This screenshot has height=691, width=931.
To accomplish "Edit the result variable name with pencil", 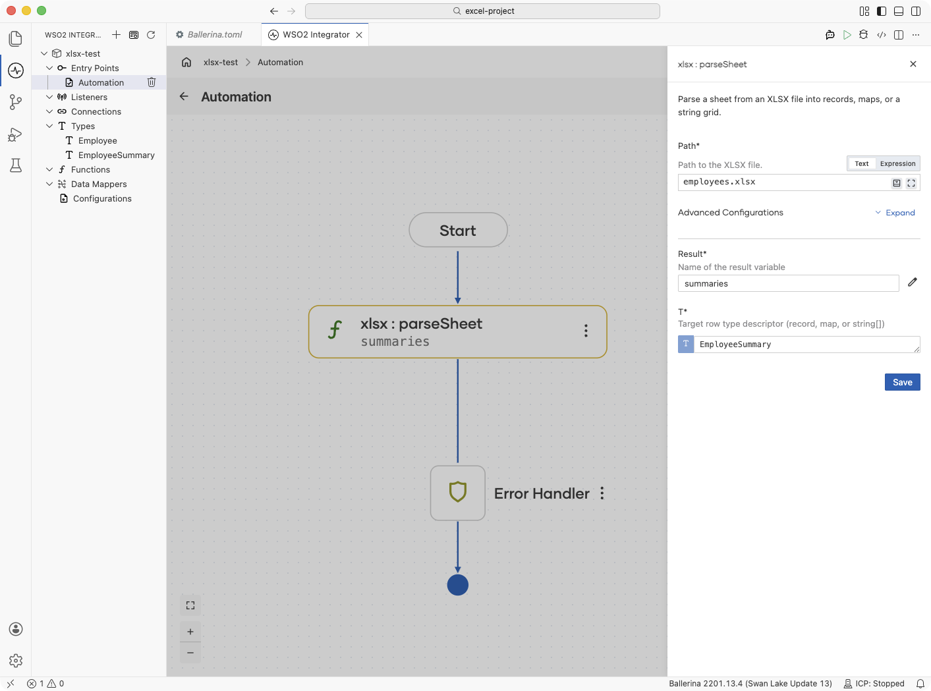I will point(913,283).
